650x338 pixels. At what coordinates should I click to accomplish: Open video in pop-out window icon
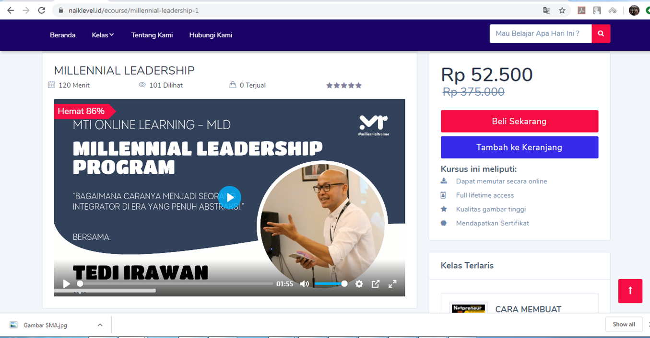point(376,284)
